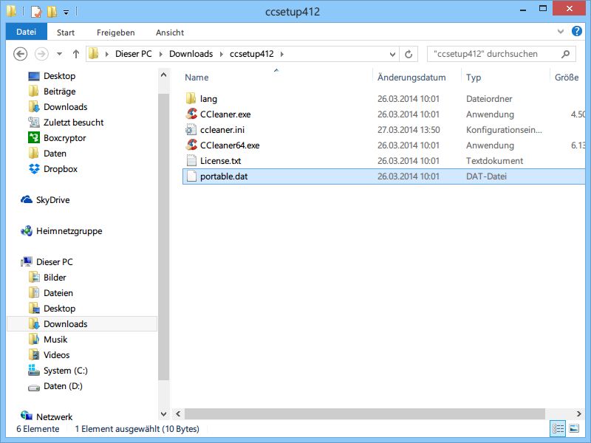Select the Dieser PC computer icon
This screenshot has width=591, height=443.
click(27, 262)
